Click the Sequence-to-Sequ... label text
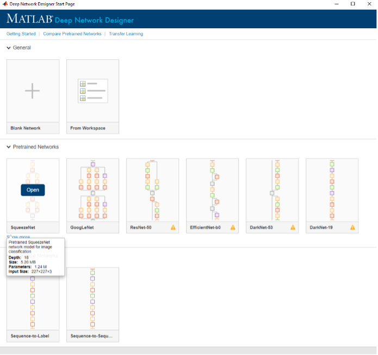378x355 pixels. point(91,336)
